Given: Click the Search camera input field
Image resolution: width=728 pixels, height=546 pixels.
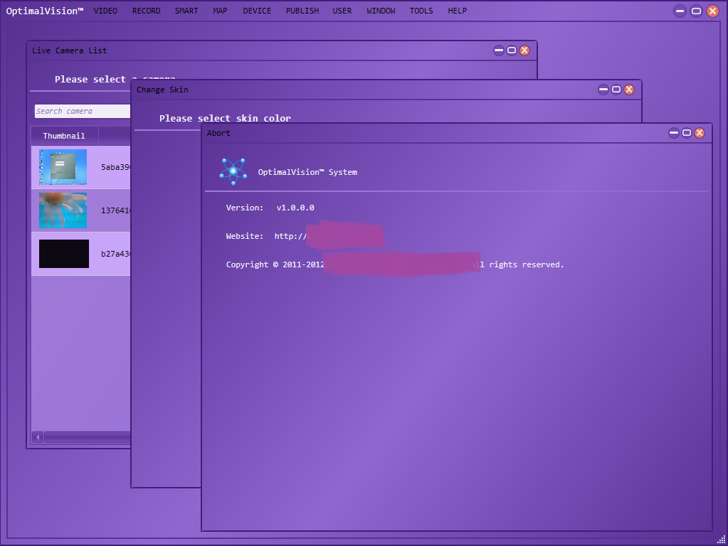Looking at the screenshot, I should (82, 111).
